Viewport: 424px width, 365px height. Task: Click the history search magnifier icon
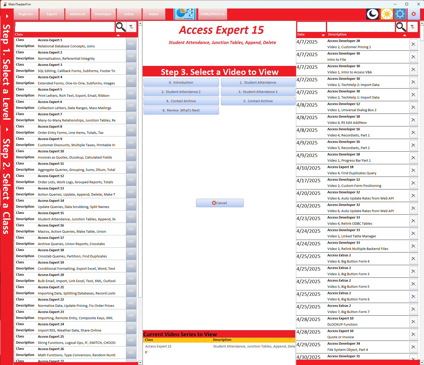point(401,27)
